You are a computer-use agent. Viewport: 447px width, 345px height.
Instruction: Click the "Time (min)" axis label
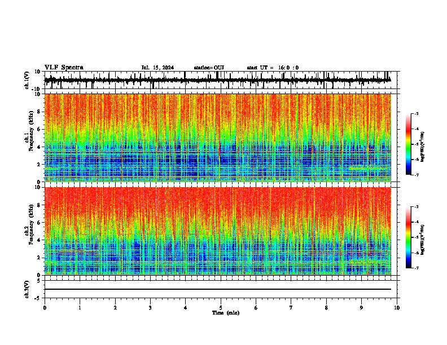click(x=226, y=313)
